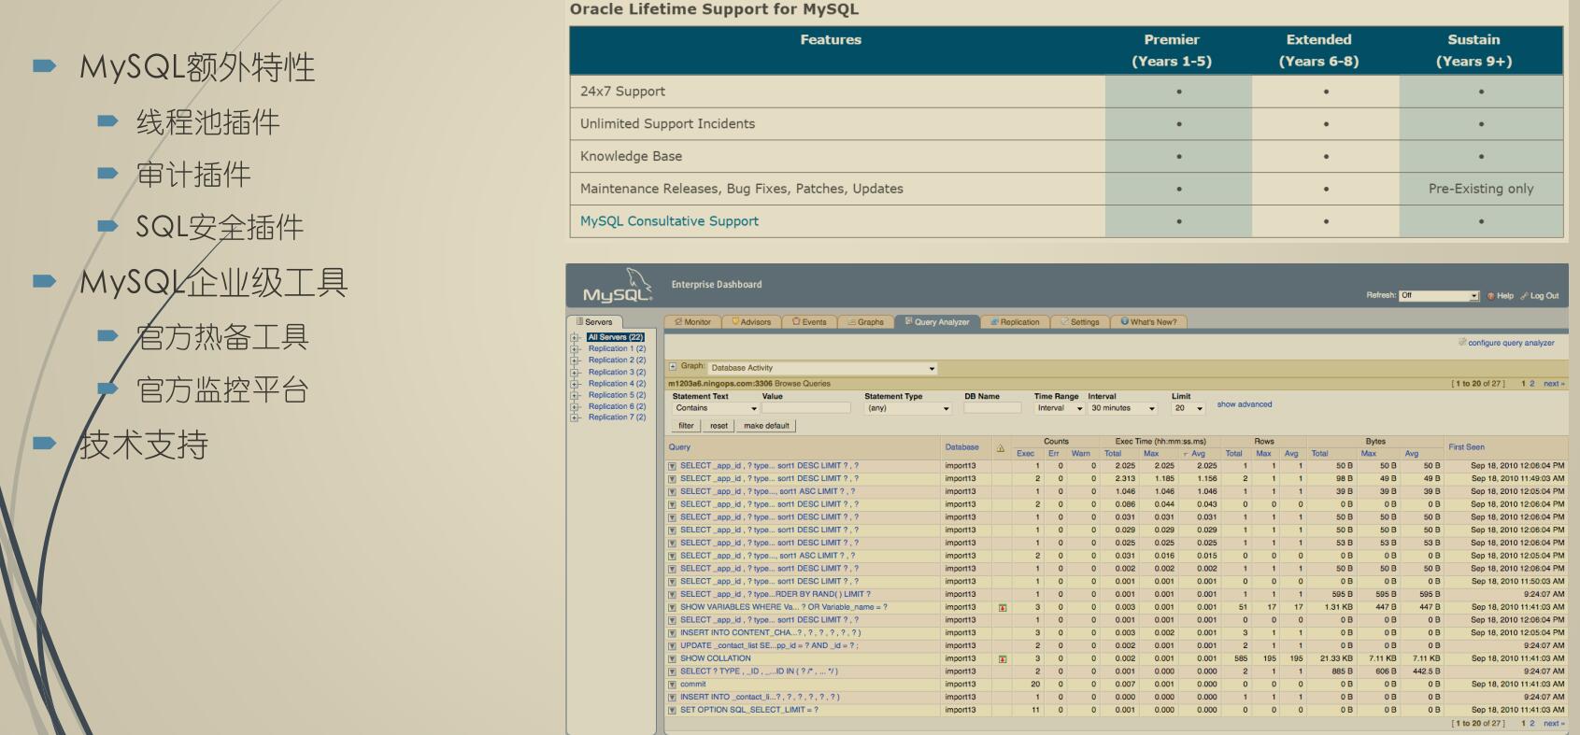Open the Limit 20 dropdown
This screenshot has width=1580, height=735.
pyautogui.click(x=1189, y=408)
